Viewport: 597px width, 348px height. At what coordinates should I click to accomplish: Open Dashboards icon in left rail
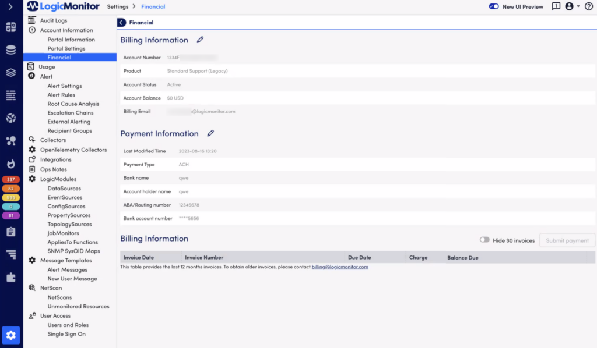pyautogui.click(x=10, y=27)
